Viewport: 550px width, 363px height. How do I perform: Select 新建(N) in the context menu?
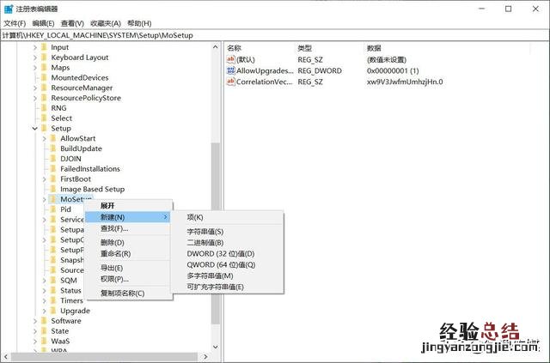pos(128,217)
